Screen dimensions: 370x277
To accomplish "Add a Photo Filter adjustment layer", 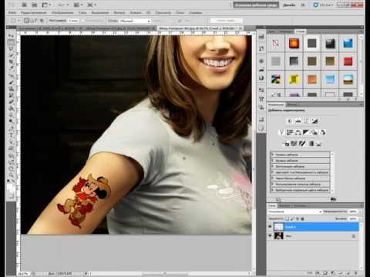I will [314, 132].
